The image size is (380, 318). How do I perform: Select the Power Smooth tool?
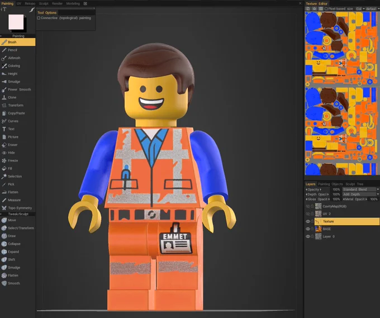click(17, 89)
